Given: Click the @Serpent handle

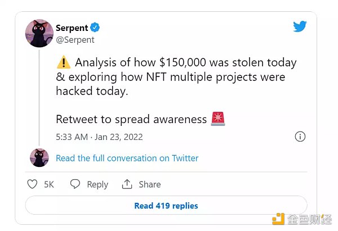Looking at the screenshot, I should [75, 40].
